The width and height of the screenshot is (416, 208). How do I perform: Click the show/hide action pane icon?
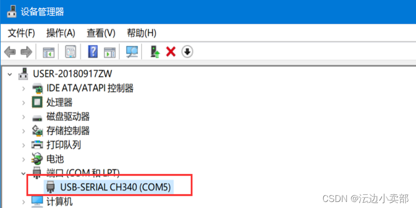coord(110,52)
